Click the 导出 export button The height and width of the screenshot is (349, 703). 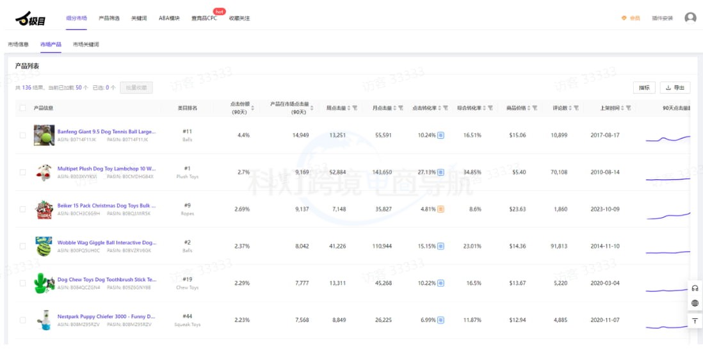coord(675,88)
